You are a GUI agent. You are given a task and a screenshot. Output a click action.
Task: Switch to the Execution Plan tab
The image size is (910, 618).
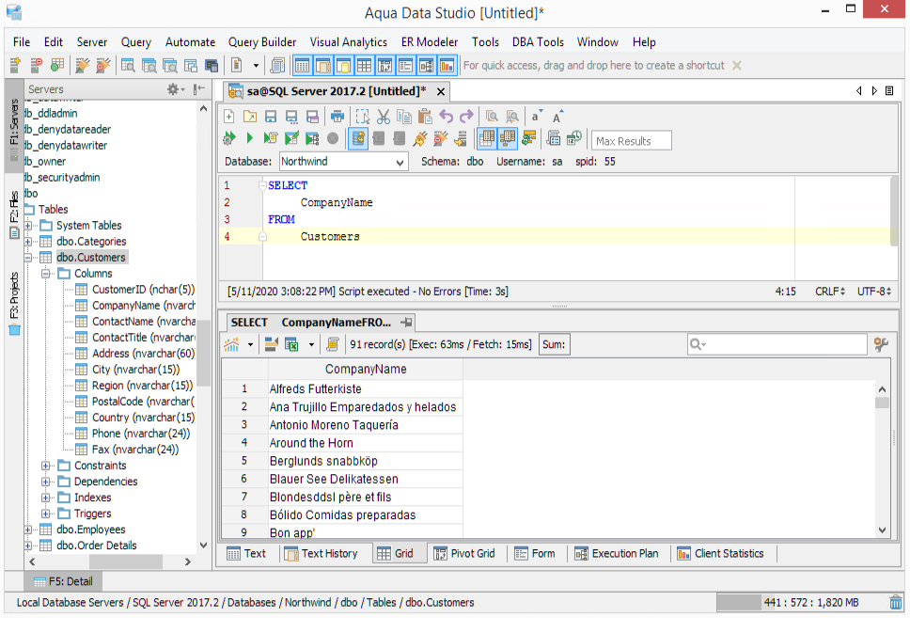(x=617, y=554)
